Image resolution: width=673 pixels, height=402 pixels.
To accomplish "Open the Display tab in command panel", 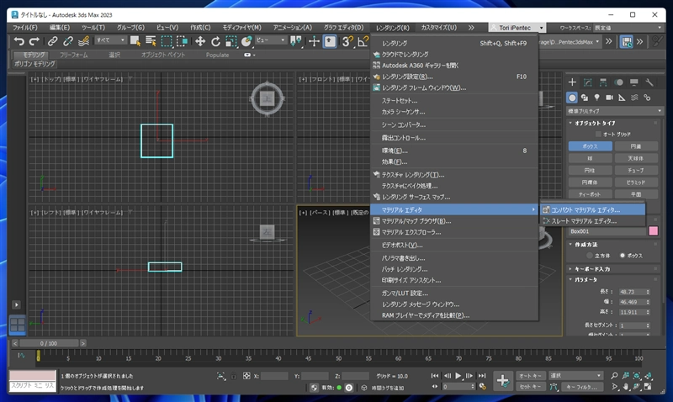I will click(634, 82).
